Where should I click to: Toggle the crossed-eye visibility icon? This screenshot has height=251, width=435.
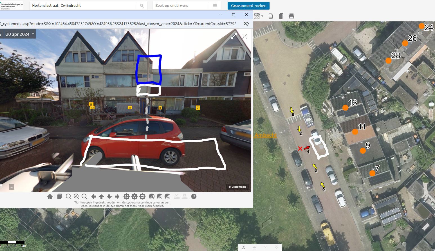pos(246,24)
